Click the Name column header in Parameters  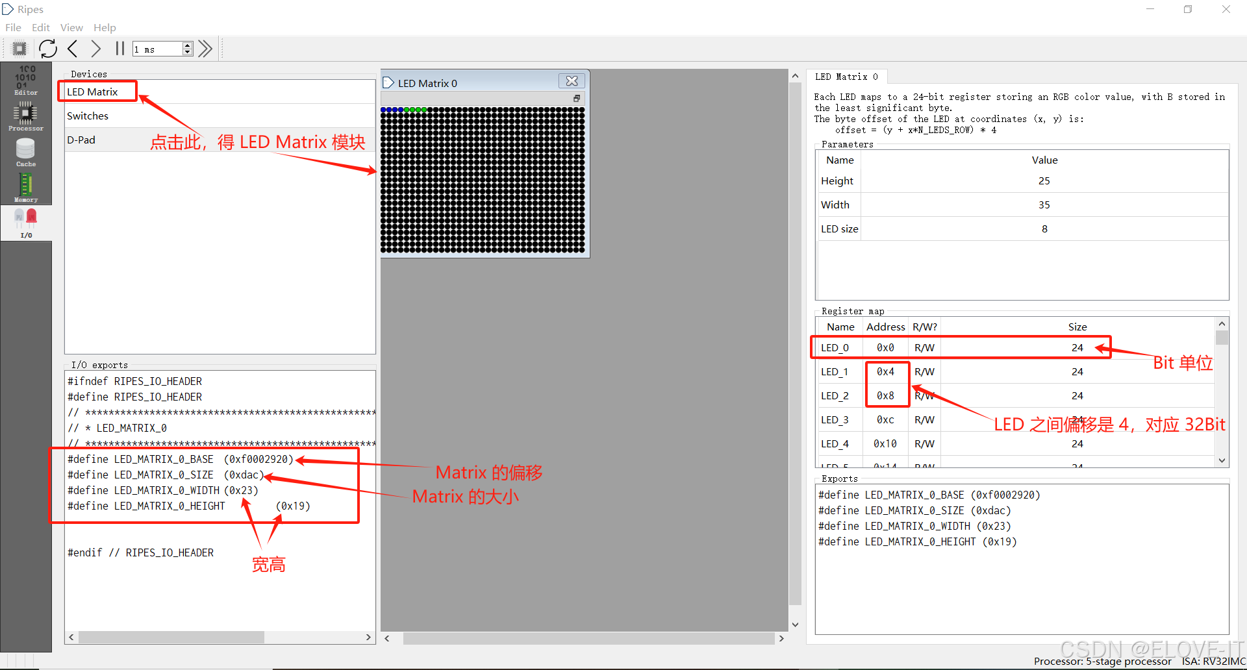840,160
